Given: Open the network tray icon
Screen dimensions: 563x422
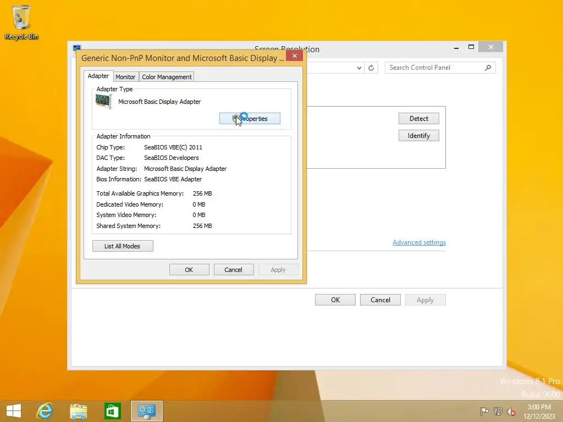Looking at the screenshot, I should pyautogui.click(x=498, y=411).
